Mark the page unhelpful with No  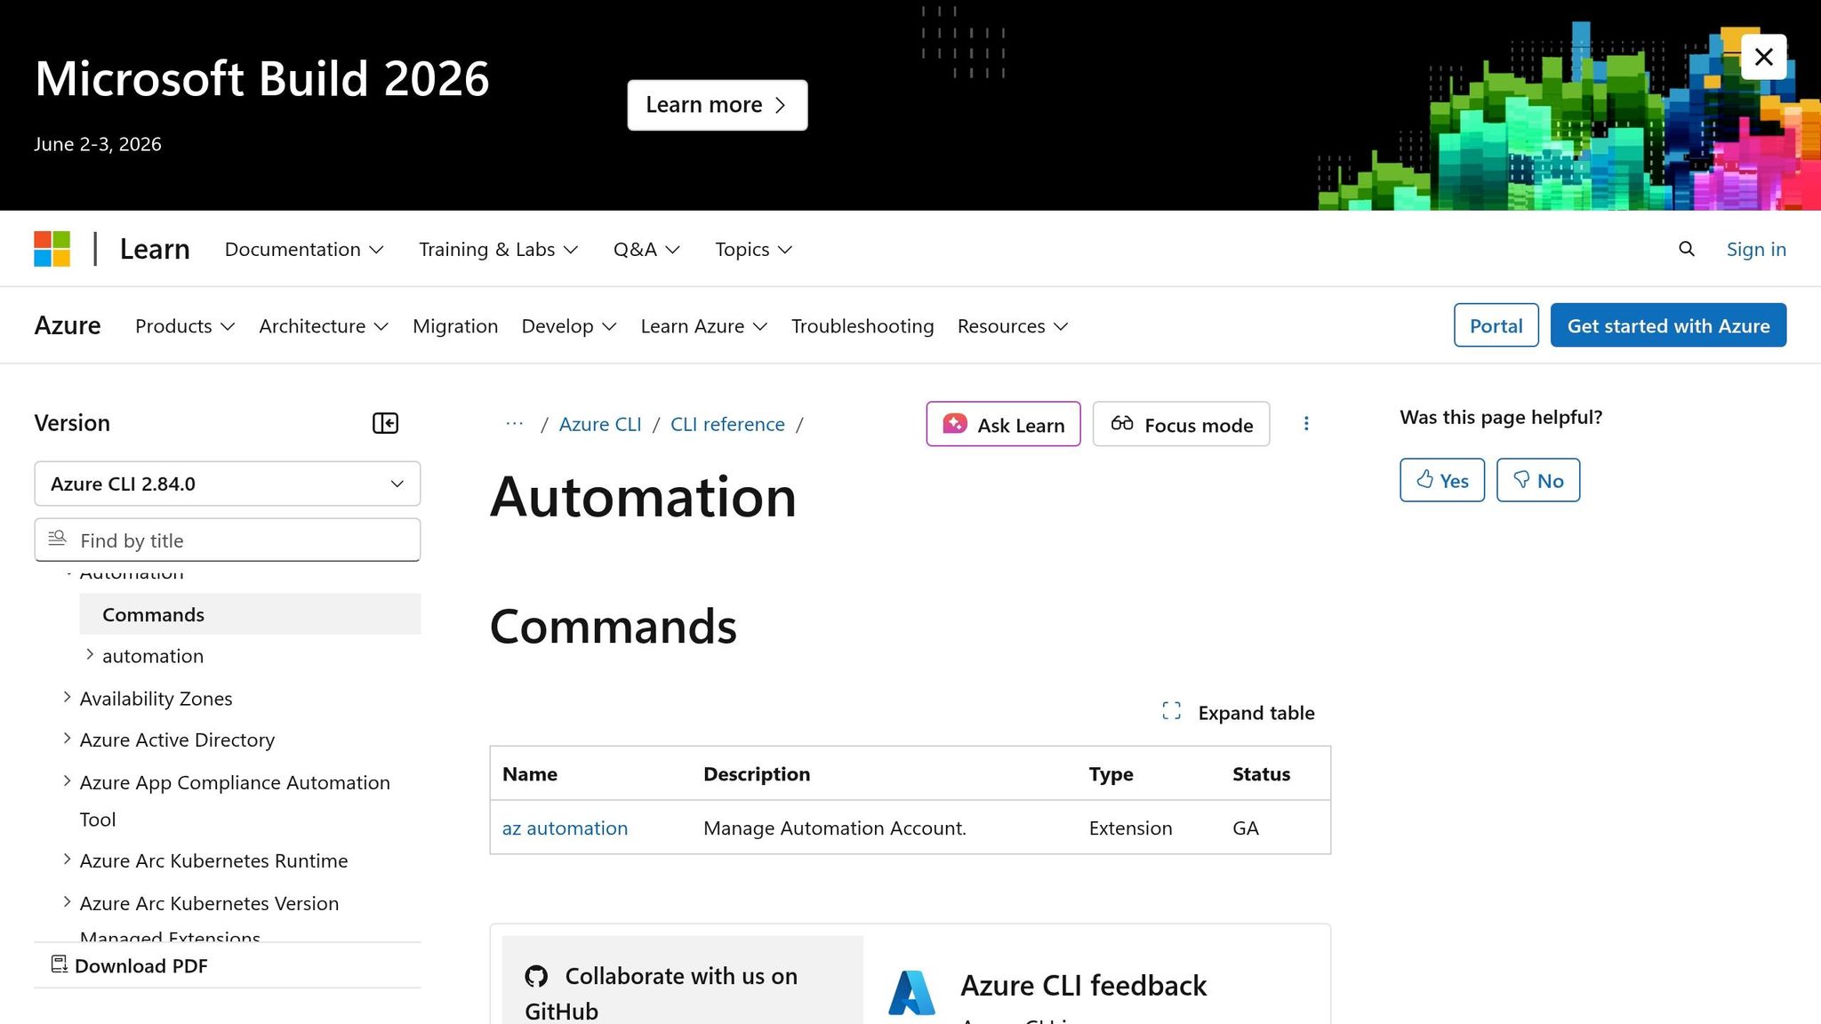point(1538,480)
